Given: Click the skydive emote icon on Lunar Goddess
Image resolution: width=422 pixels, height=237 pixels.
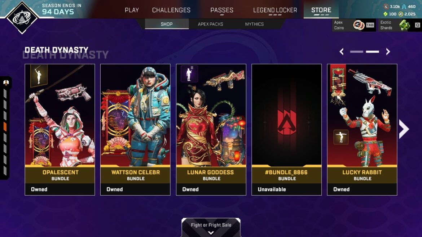Looking at the screenshot, I should [x=189, y=73].
